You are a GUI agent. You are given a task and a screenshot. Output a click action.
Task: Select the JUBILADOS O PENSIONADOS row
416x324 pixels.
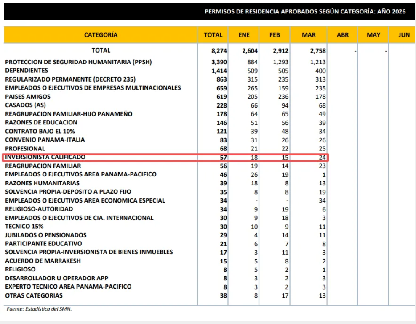[x=165, y=235]
